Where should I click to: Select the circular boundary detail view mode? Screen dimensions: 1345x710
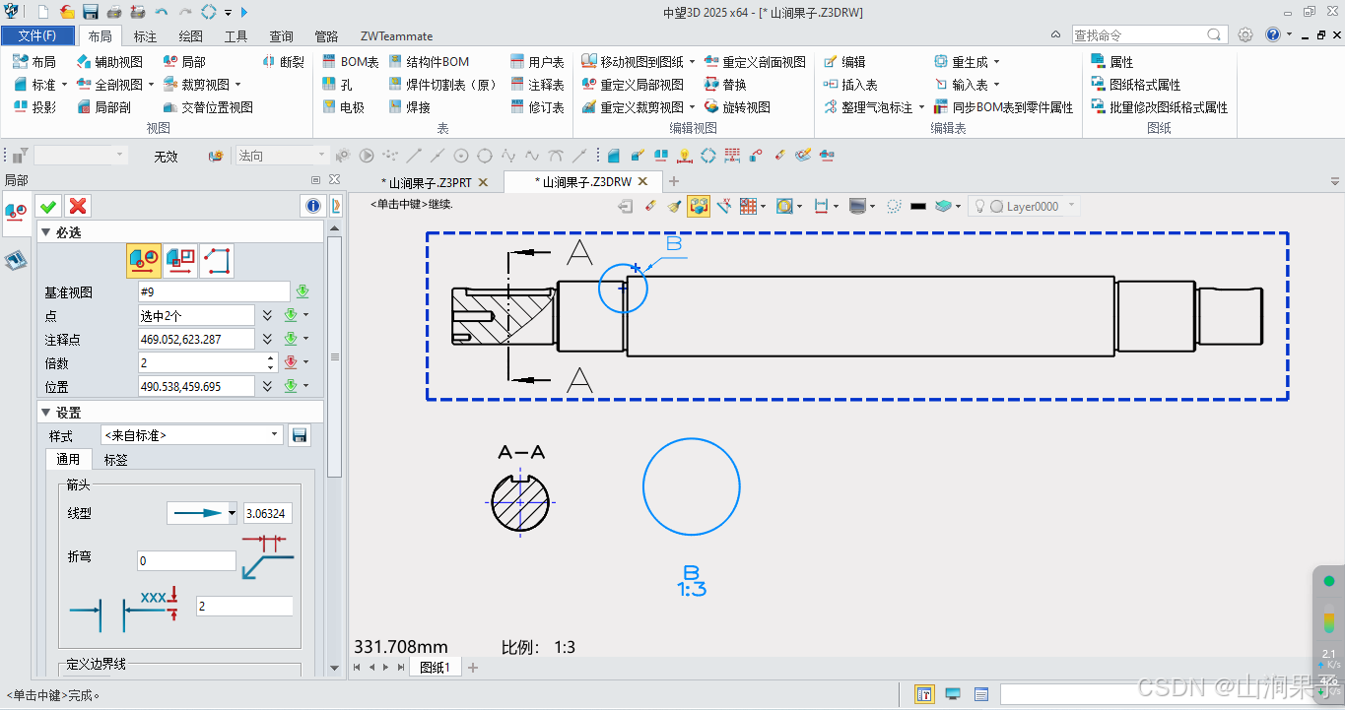[x=144, y=260]
